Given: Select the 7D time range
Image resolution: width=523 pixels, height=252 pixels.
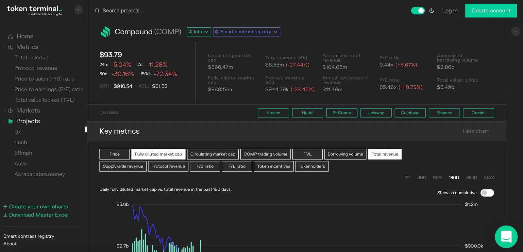Looking at the screenshot, I should click(x=407, y=178).
